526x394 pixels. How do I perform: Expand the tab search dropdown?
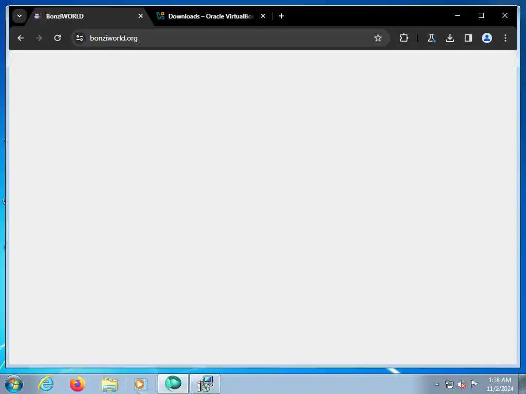pos(20,16)
